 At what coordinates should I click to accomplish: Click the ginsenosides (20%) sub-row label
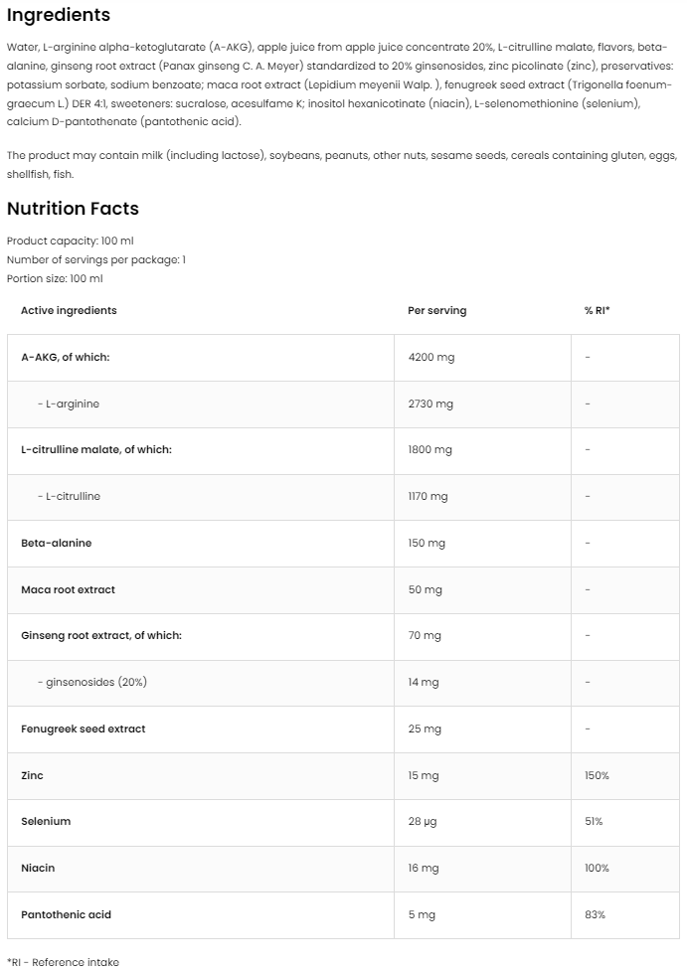[x=92, y=682]
